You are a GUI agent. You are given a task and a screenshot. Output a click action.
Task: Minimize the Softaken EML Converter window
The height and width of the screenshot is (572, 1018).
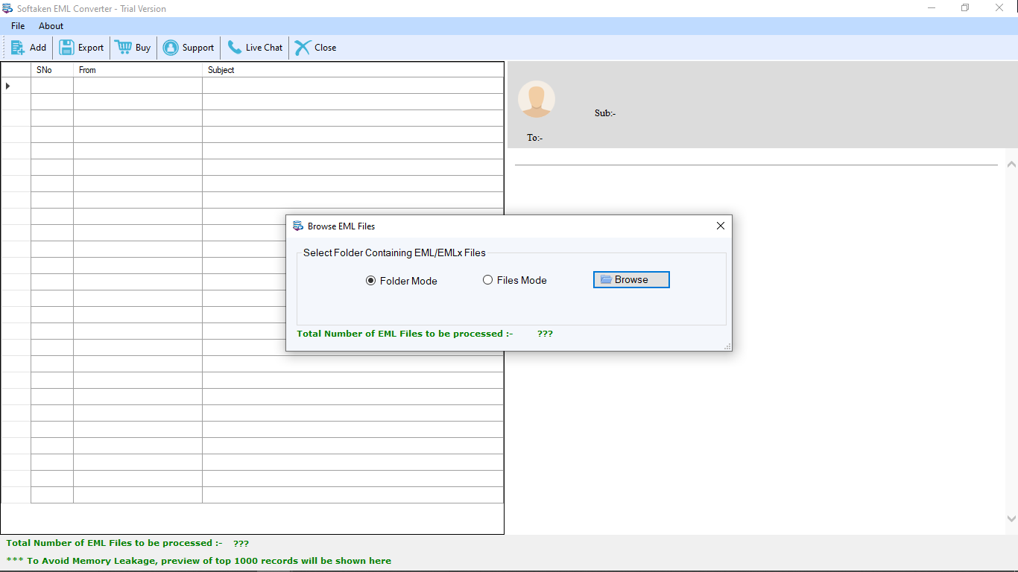[932, 8]
